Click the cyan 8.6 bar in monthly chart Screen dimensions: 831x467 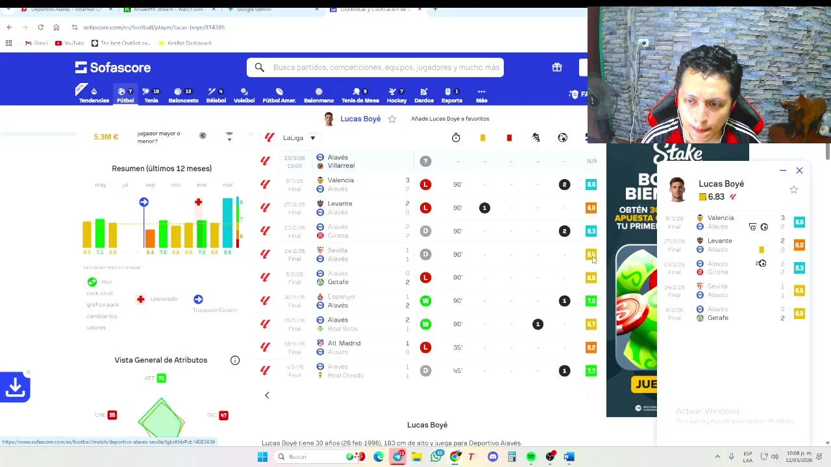coord(227,222)
